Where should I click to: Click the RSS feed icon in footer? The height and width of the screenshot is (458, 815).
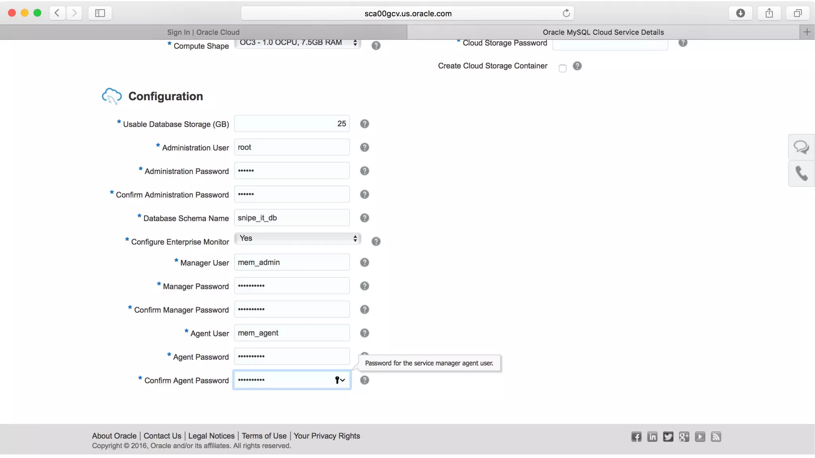(x=716, y=437)
